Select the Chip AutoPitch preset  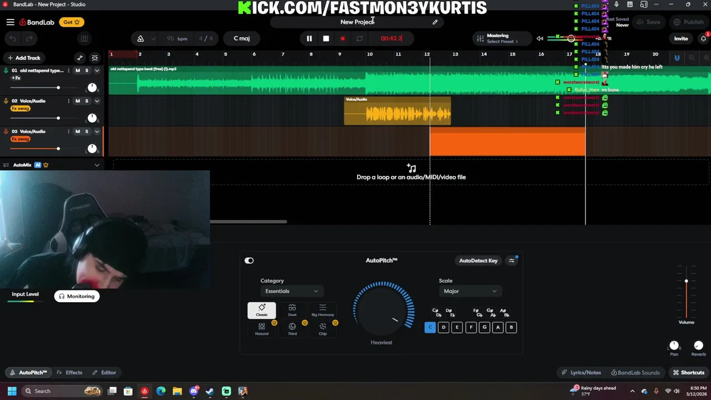point(323,329)
